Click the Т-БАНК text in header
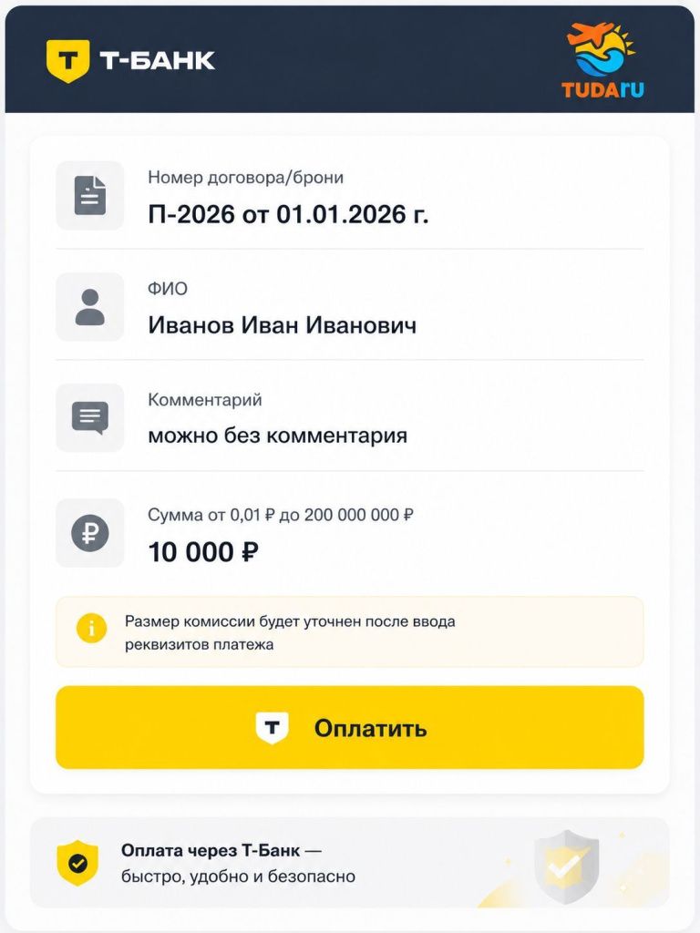This screenshot has width=700, height=933. (157, 60)
